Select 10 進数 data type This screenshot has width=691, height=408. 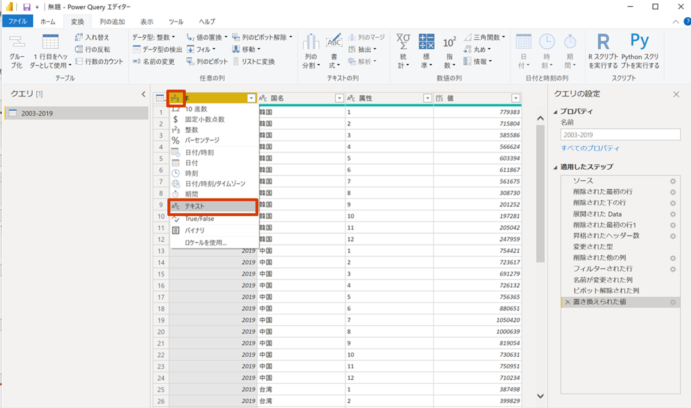(x=213, y=108)
